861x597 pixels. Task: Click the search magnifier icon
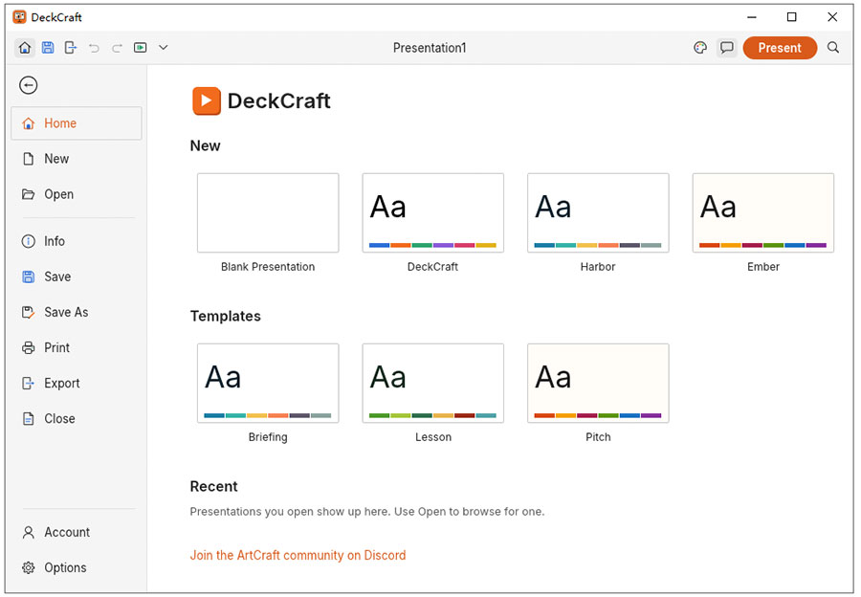(x=833, y=48)
